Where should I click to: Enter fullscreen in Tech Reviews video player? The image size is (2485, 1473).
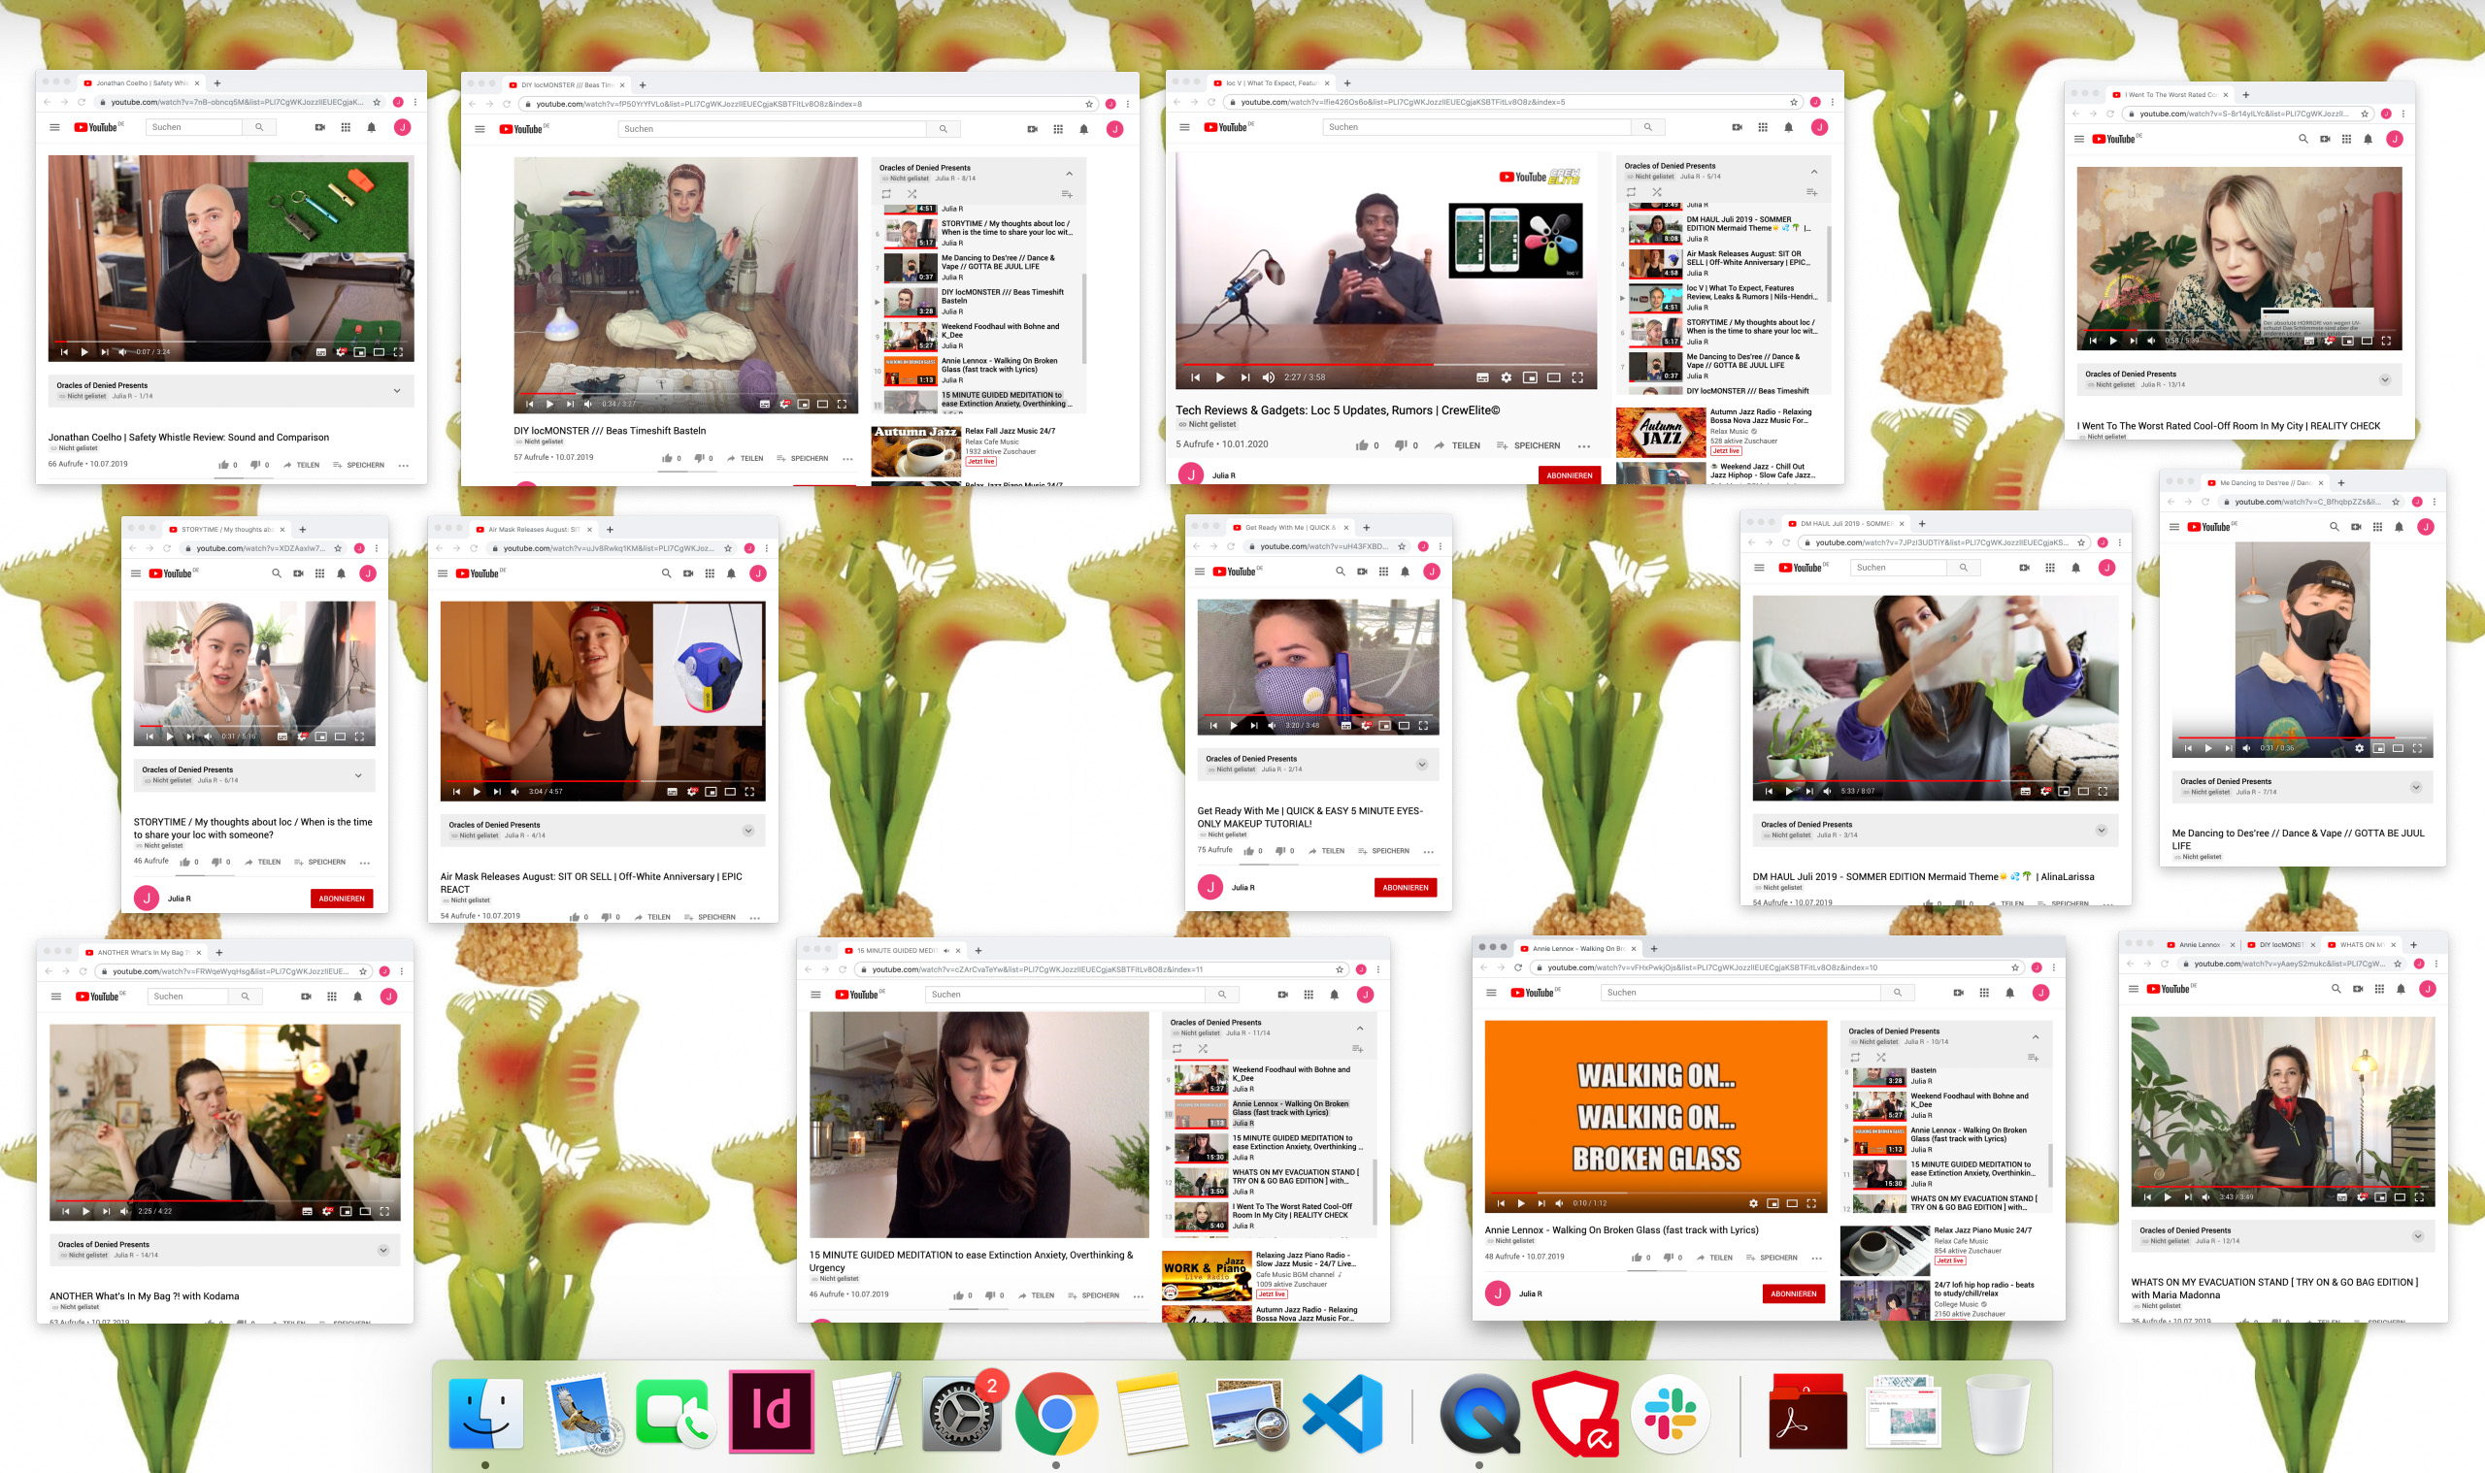pyautogui.click(x=1576, y=377)
